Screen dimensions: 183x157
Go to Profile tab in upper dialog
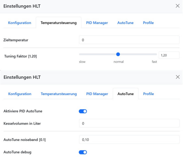point(148,23)
